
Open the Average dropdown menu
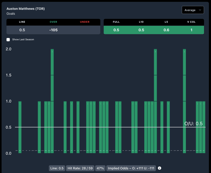coord(193,10)
